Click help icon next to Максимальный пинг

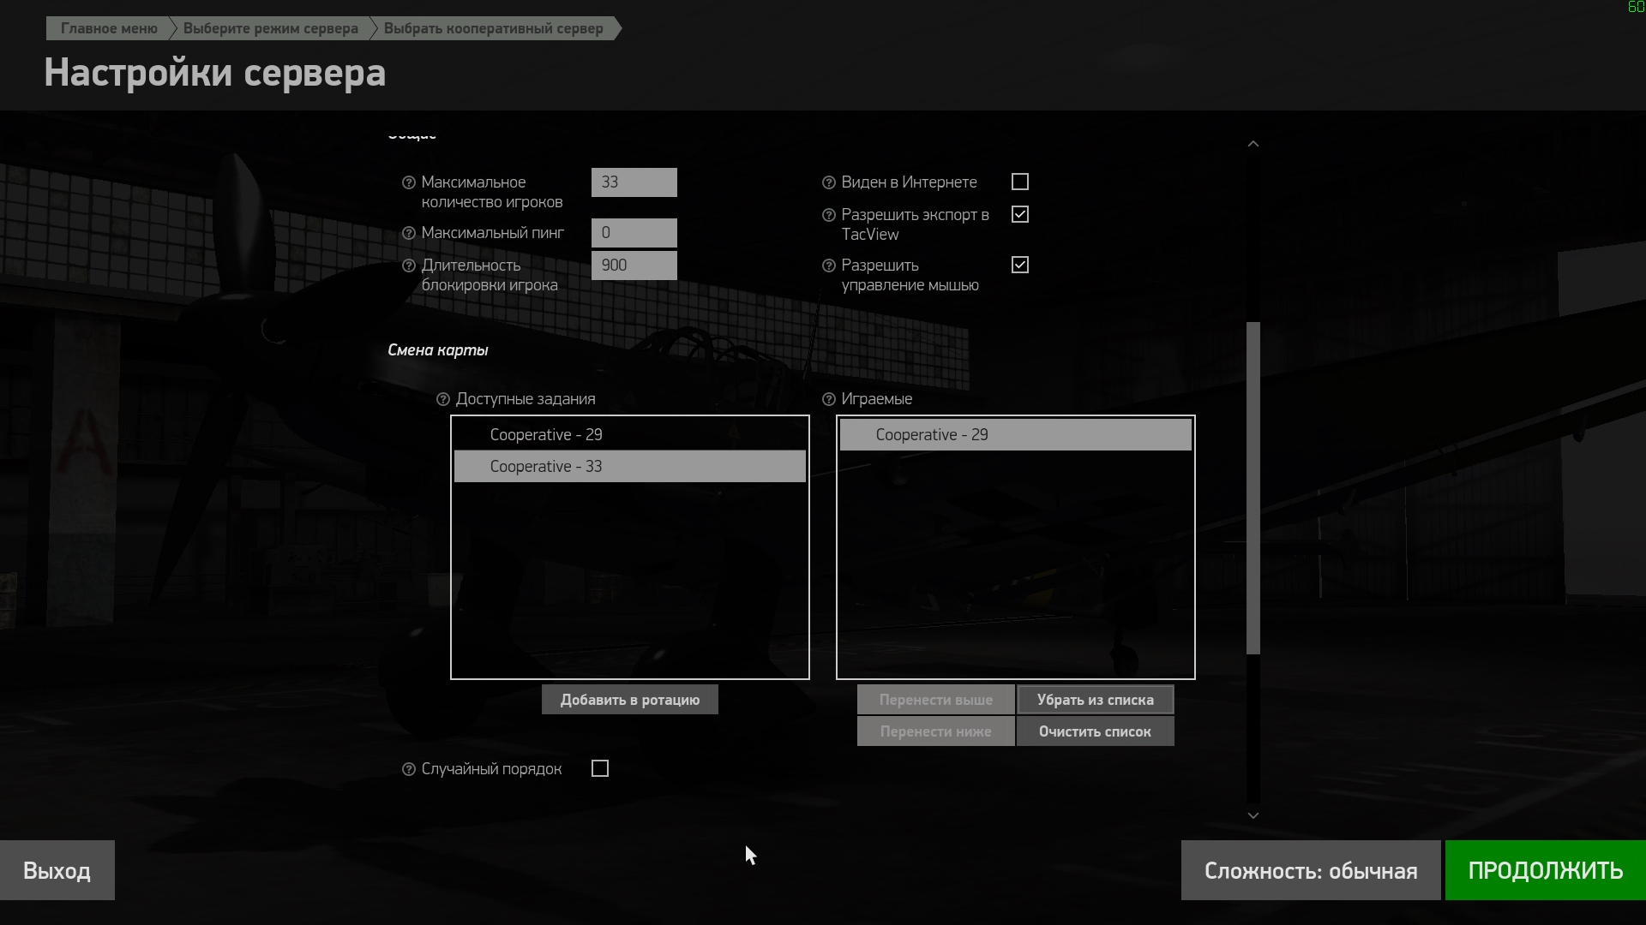click(x=409, y=233)
